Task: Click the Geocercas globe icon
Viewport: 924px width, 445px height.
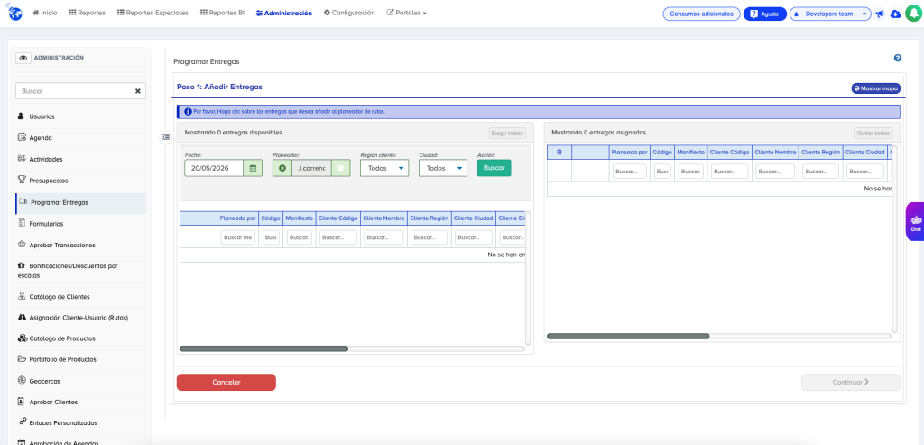Action: 22,381
